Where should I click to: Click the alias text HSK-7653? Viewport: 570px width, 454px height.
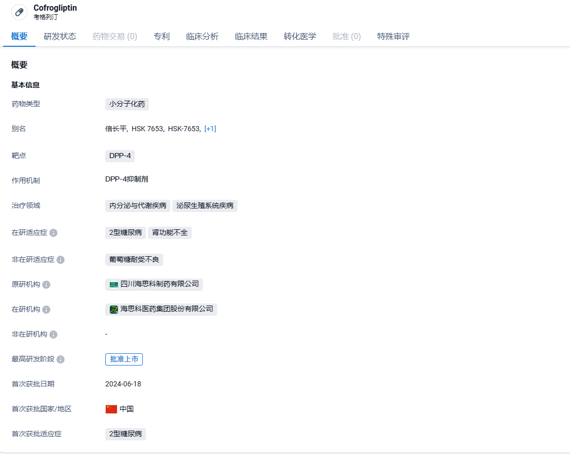pyautogui.click(x=184, y=129)
